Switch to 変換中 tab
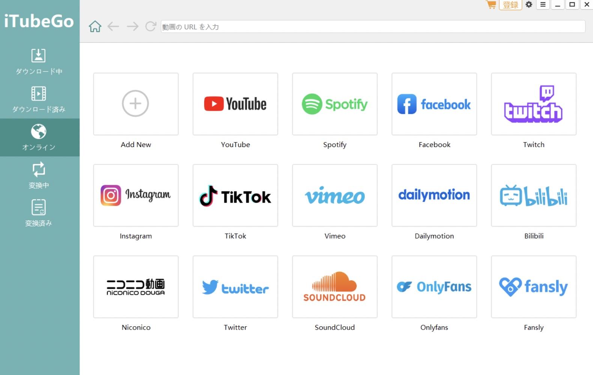The width and height of the screenshot is (593, 375). tap(39, 175)
